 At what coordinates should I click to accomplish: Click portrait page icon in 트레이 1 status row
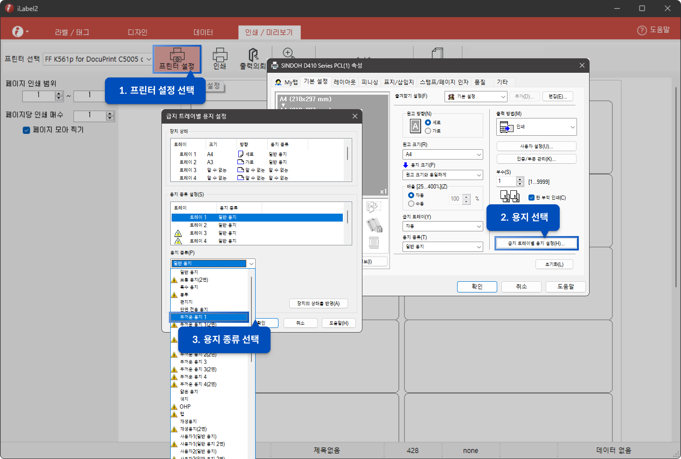[241, 154]
